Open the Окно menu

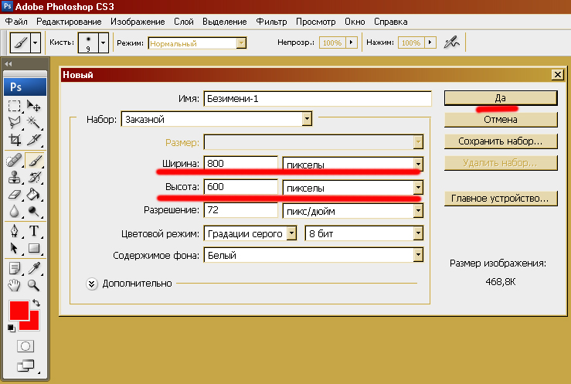click(x=355, y=22)
